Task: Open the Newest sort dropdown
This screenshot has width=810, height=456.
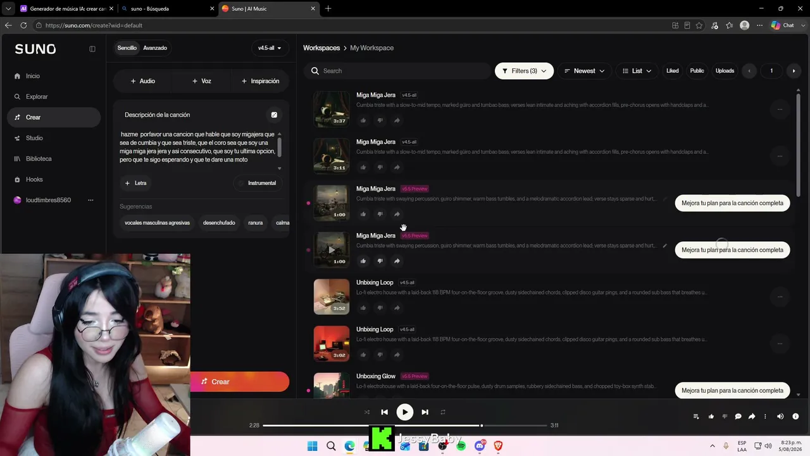Action: pos(584,71)
